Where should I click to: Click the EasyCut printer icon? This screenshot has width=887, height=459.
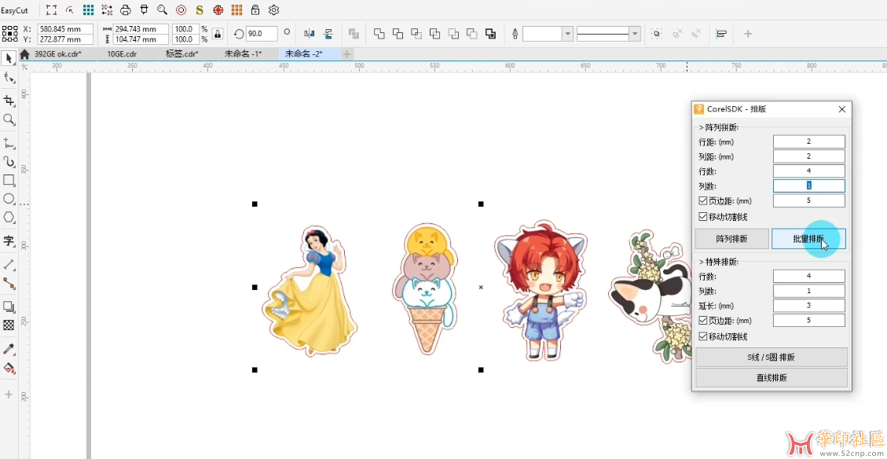(126, 9)
